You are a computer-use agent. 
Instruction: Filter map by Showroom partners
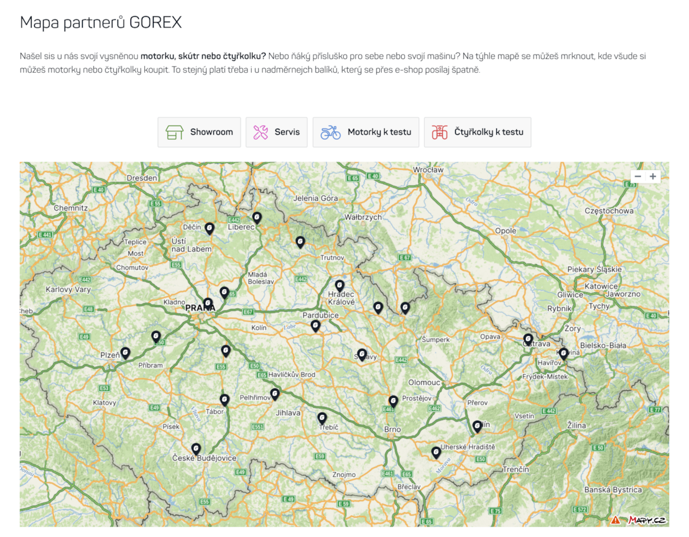(199, 132)
